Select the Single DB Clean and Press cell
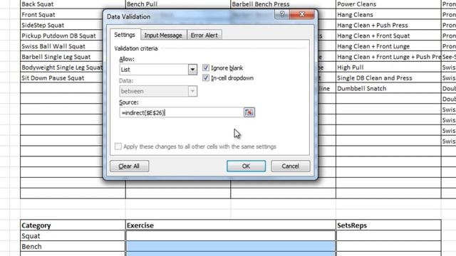The image size is (456, 256). (x=388, y=78)
